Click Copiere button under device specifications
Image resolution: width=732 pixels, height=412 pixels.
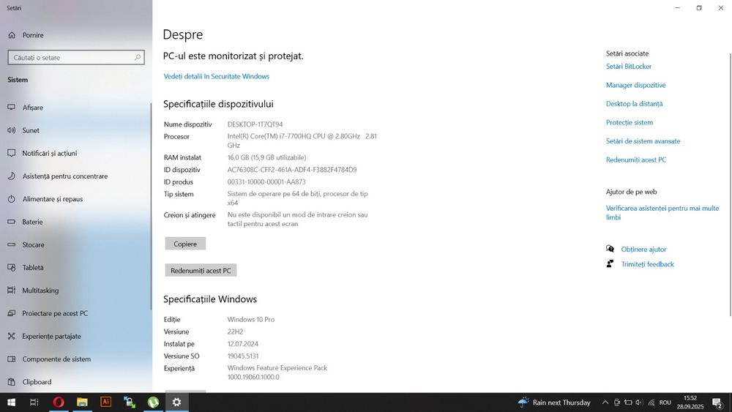185,244
